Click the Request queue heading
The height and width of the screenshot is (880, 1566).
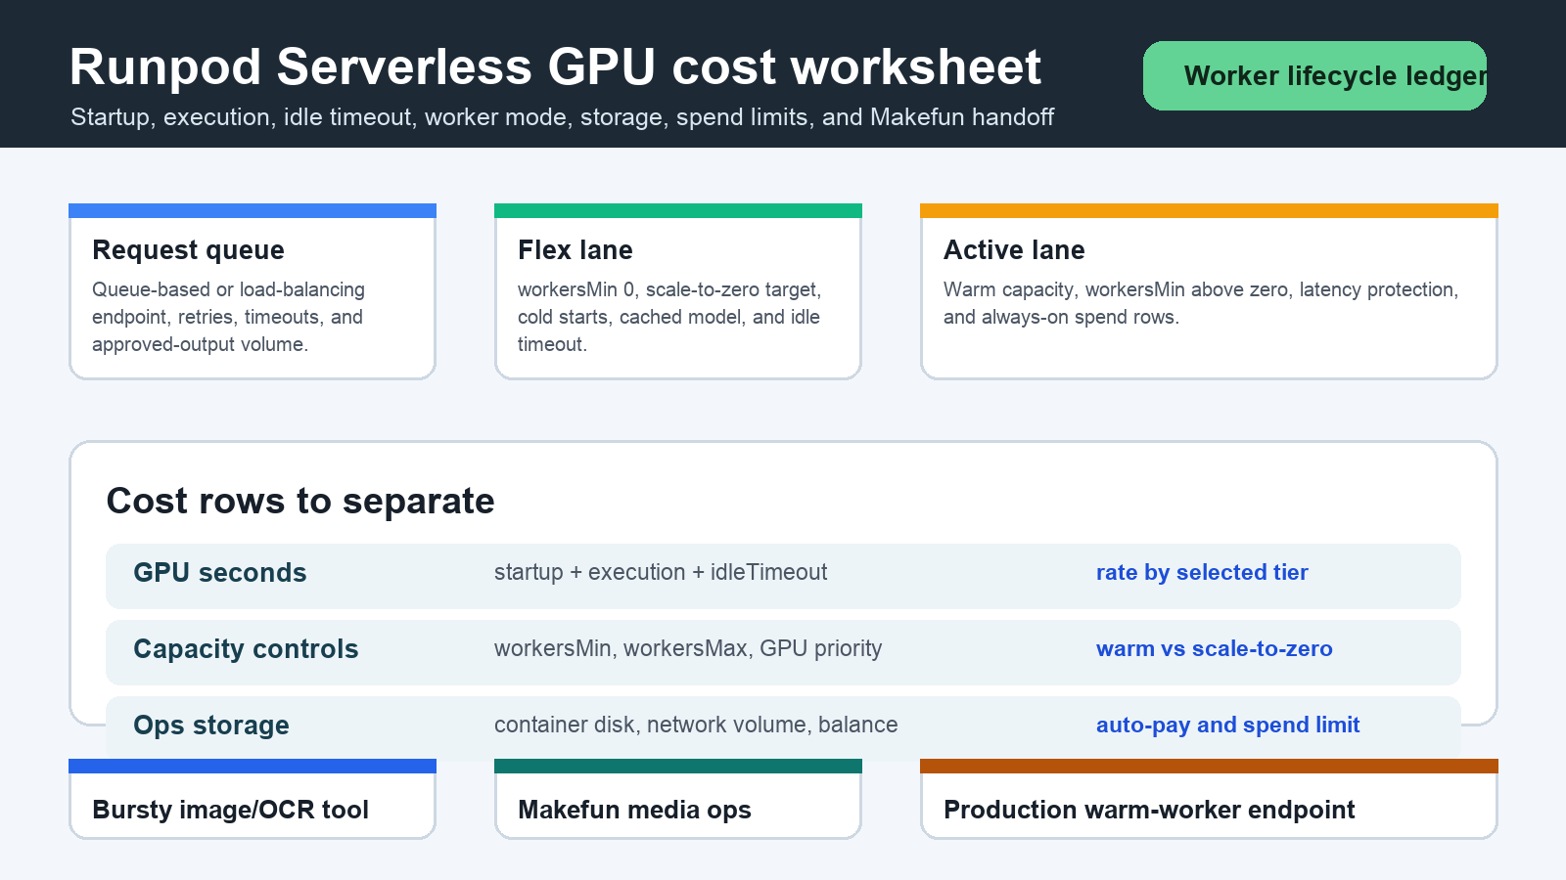188,250
